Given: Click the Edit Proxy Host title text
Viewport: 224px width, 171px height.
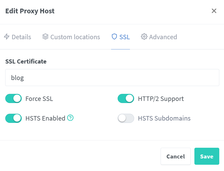Looking at the screenshot, I should (30, 11).
